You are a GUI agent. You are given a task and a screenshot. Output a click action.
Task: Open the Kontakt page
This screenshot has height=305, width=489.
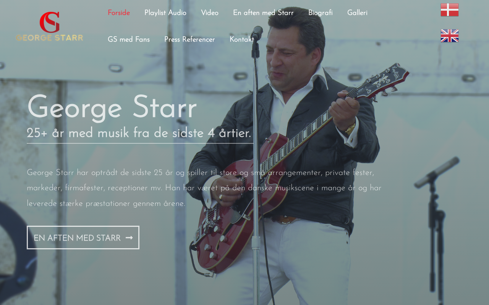[x=242, y=40]
